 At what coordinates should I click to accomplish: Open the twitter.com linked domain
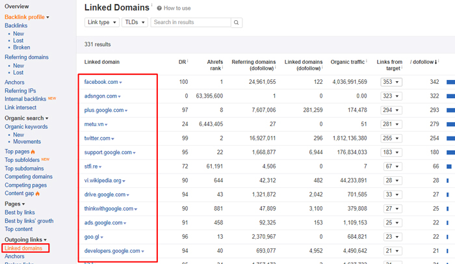pos(97,139)
